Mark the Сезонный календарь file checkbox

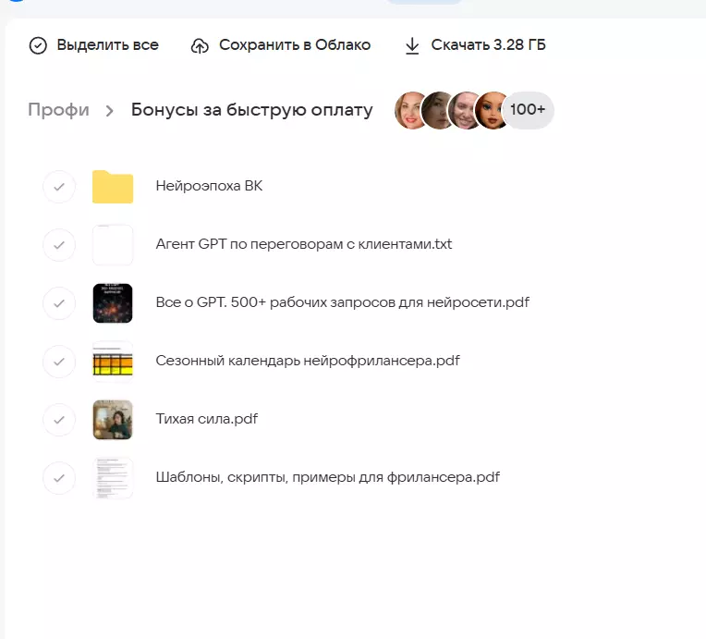(x=59, y=362)
